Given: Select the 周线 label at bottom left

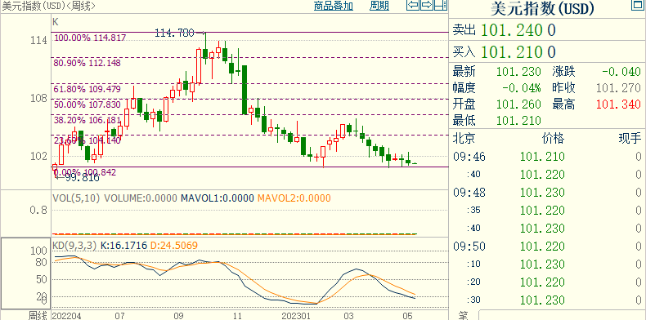Looking at the screenshot, I should click(x=38, y=315).
